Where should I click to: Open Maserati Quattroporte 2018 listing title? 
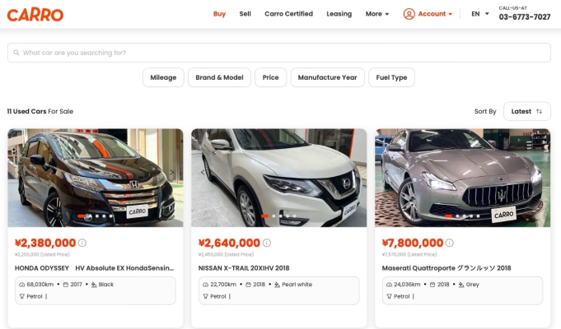tap(446, 268)
